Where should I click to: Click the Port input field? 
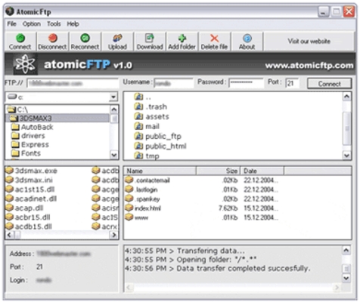pos(292,83)
